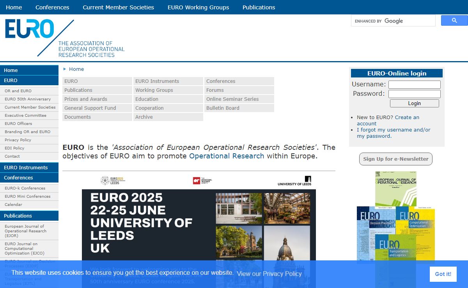The width and height of the screenshot is (468, 288).
Task: Open Privacy Policy sidebar item
Action: (29, 140)
